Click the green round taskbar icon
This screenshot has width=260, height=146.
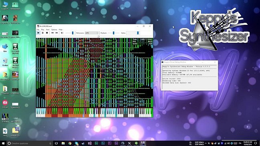point(136,143)
